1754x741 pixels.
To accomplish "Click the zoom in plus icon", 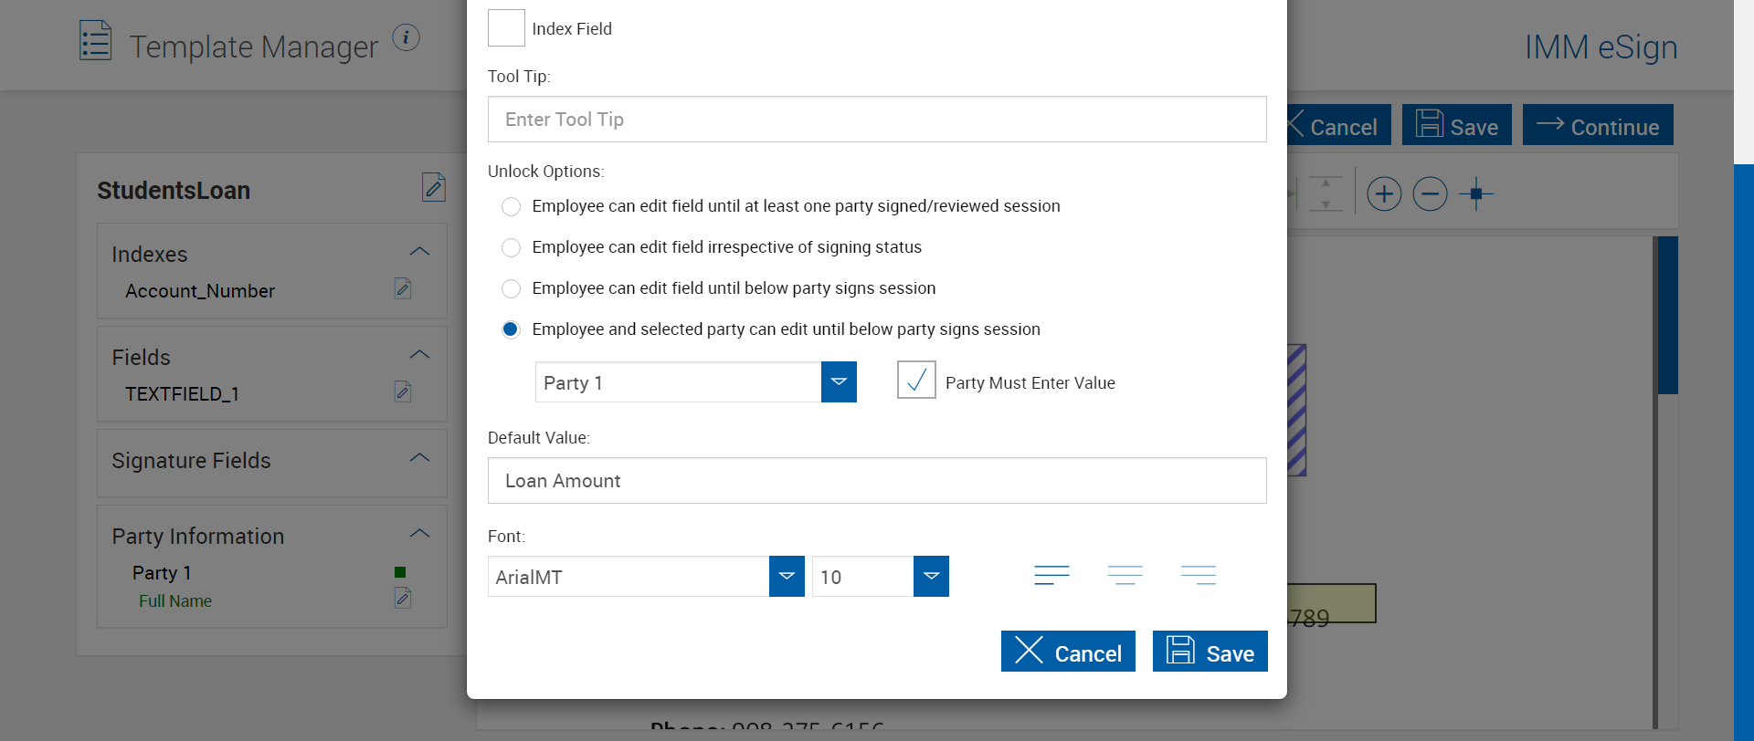I will pyautogui.click(x=1384, y=194).
